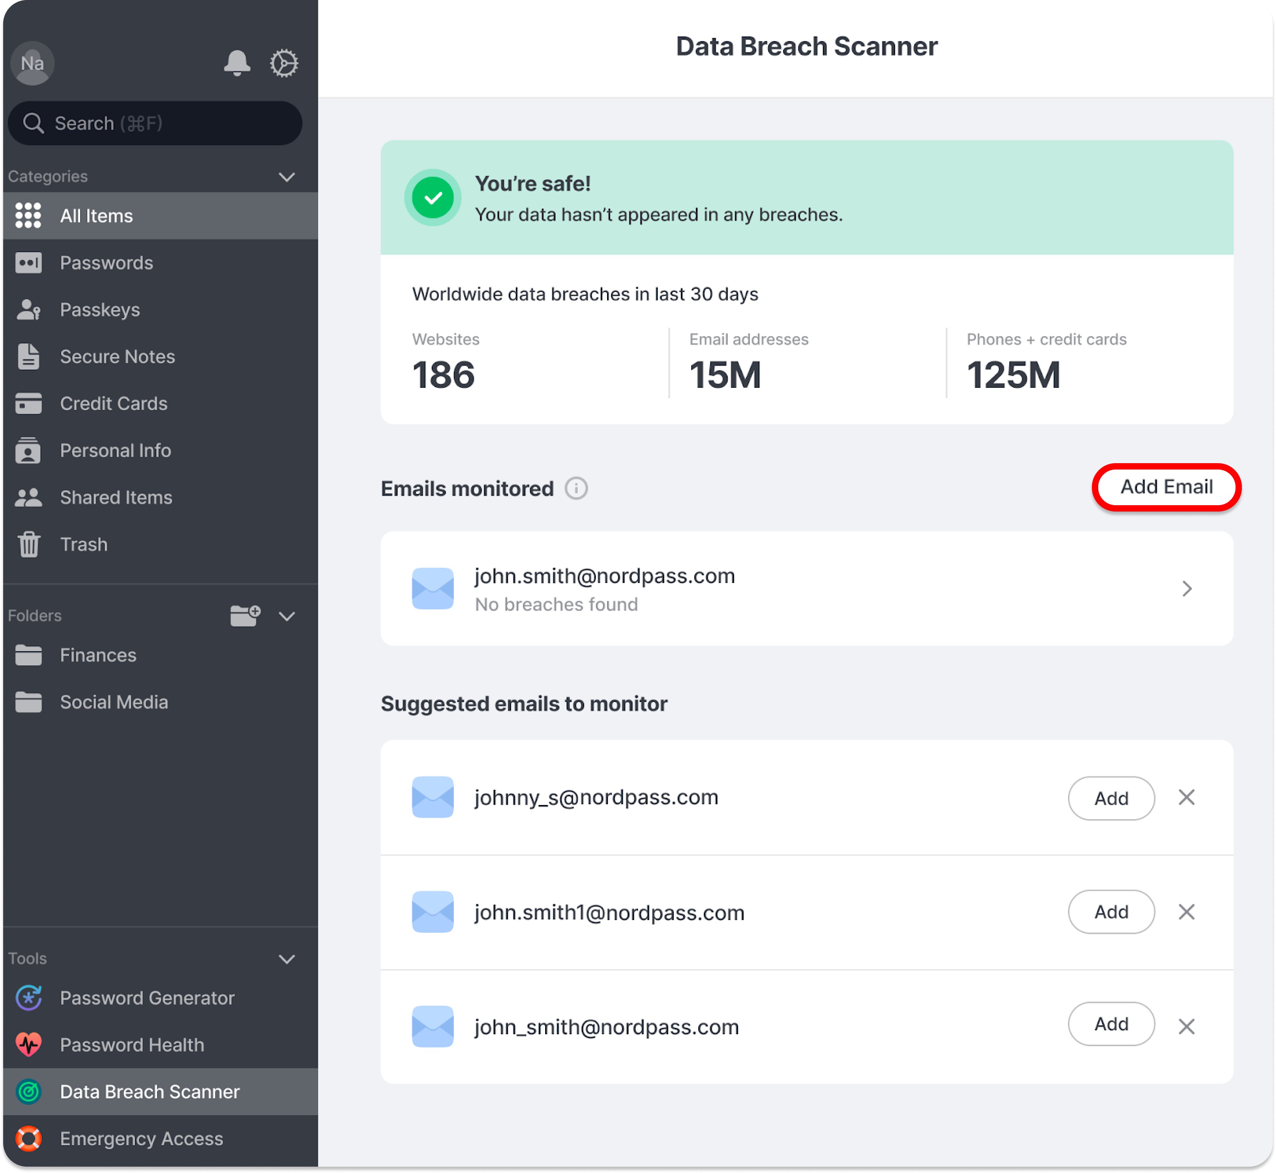Open the Passwords category
The image size is (1276, 1173).
(x=161, y=263)
